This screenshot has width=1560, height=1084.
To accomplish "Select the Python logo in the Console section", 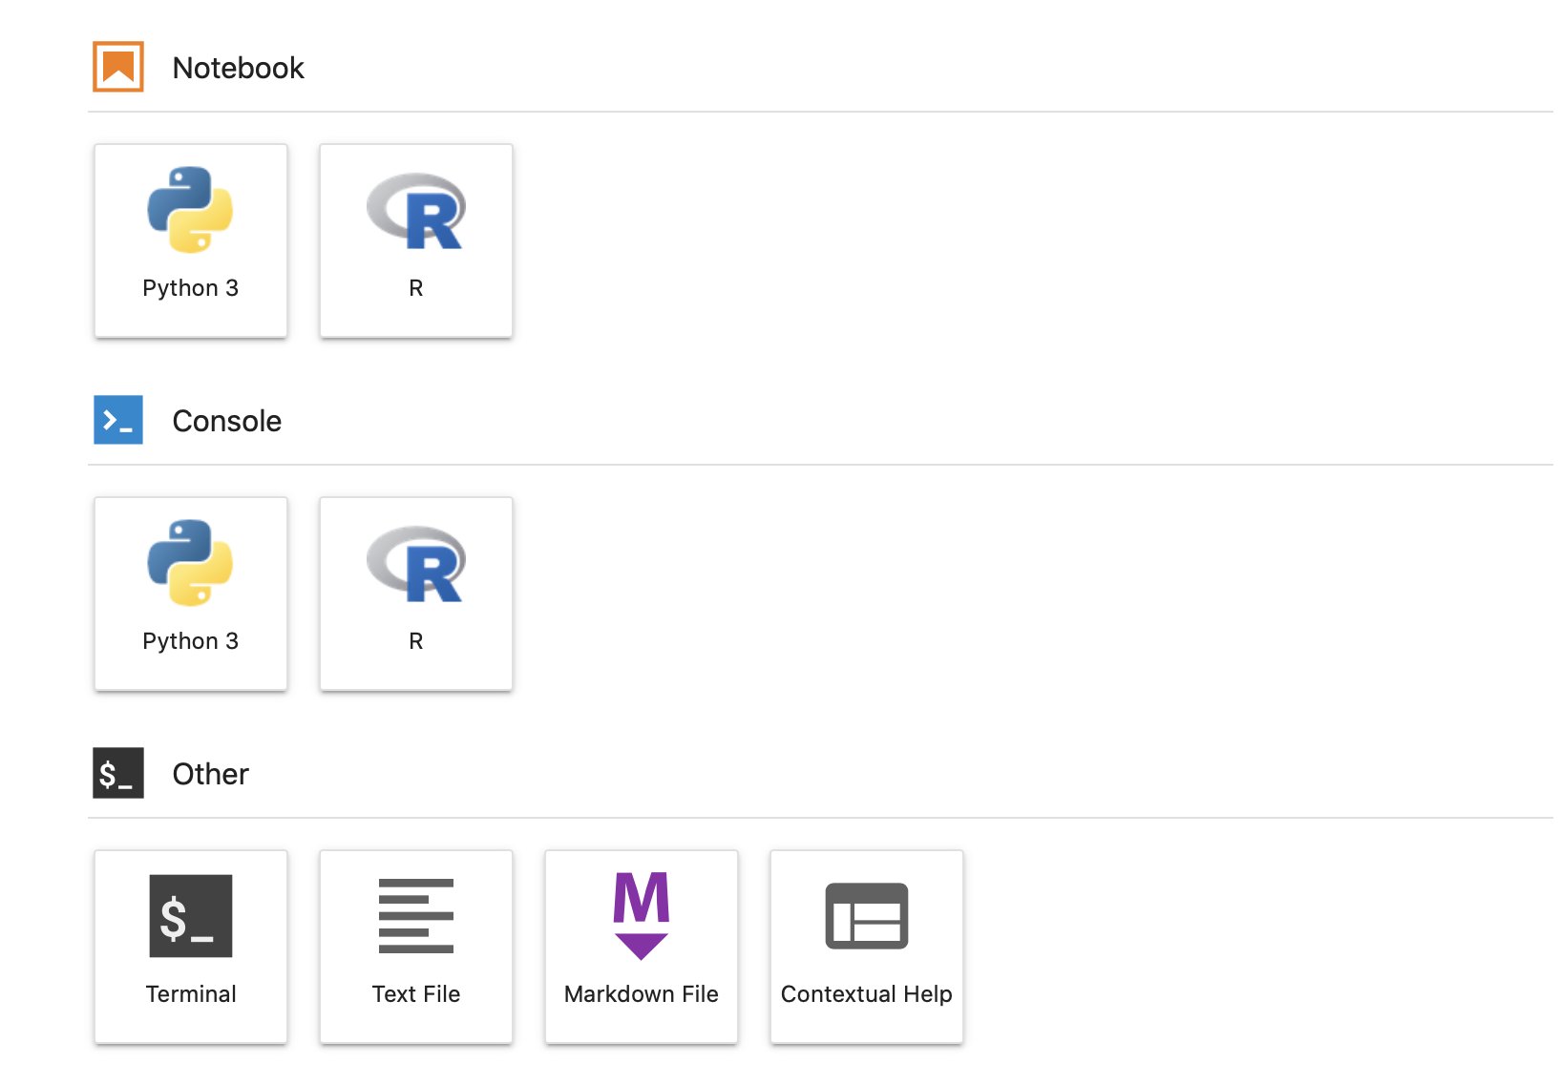I will point(190,563).
